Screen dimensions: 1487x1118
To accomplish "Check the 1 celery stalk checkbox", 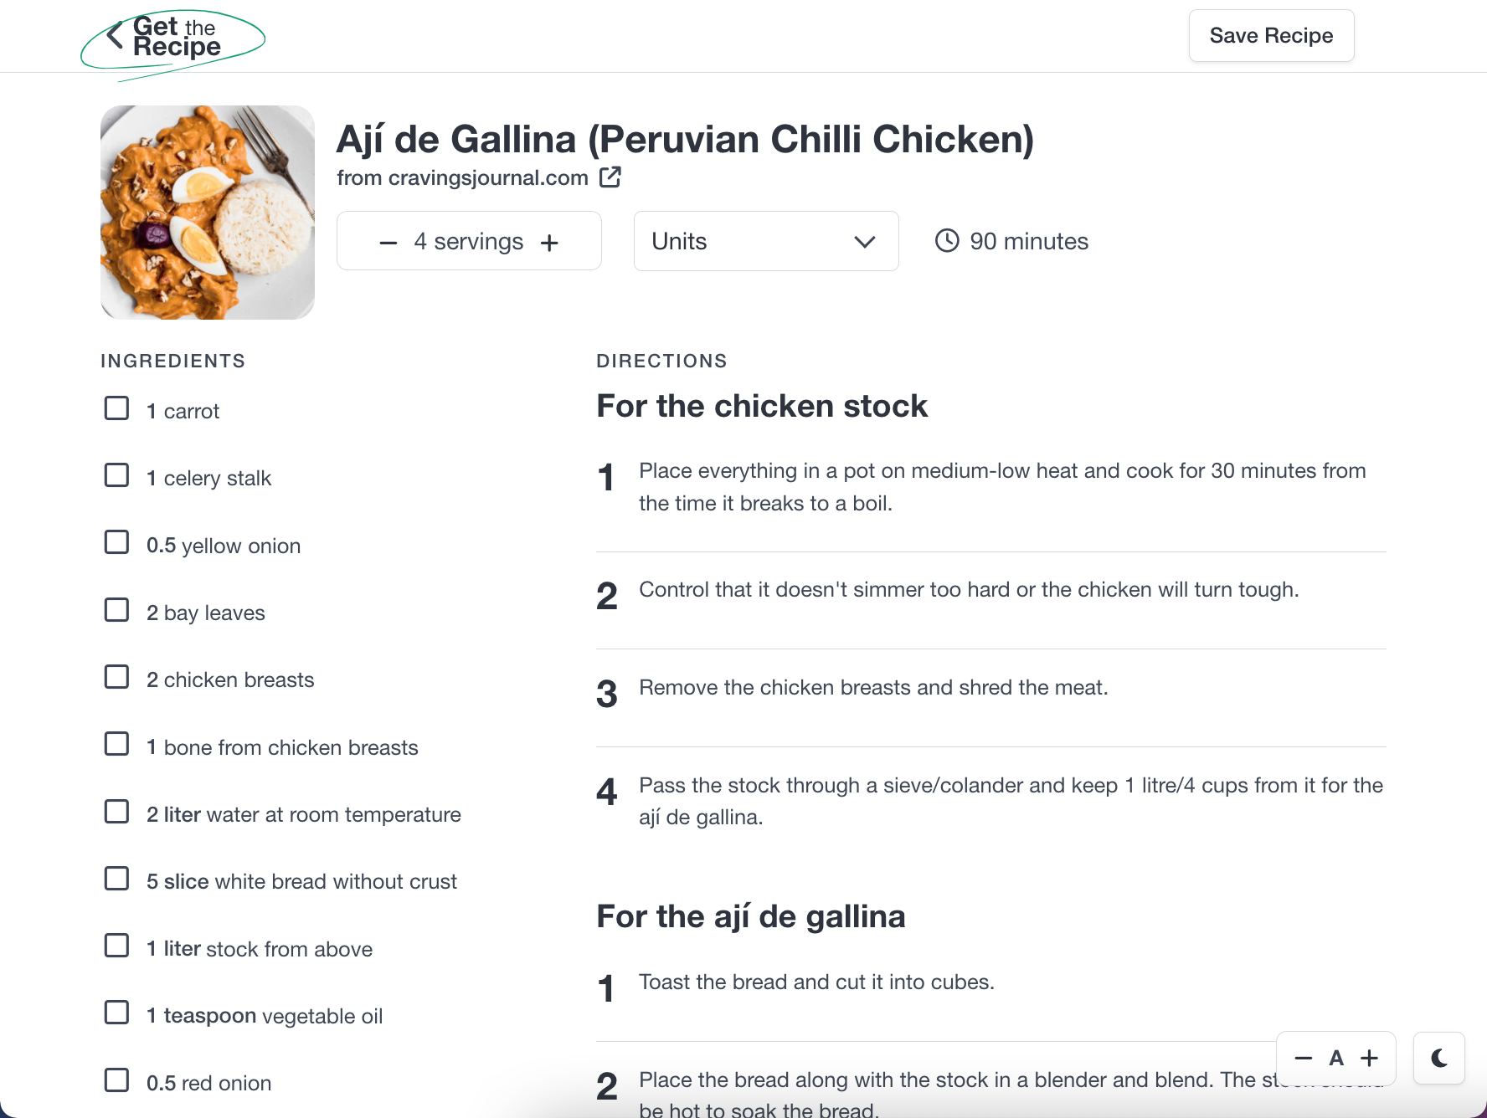I will (116, 475).
